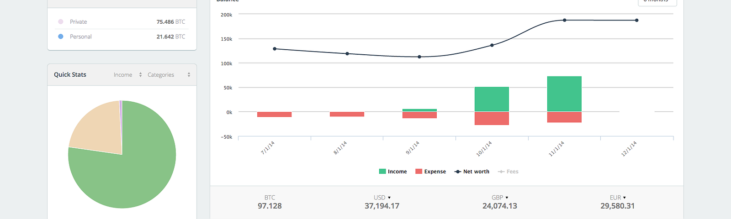The height and width of the screenshot is (219, 731).
Task: Click the 10/1/14 red expense bar
Action: coord(492,119)
